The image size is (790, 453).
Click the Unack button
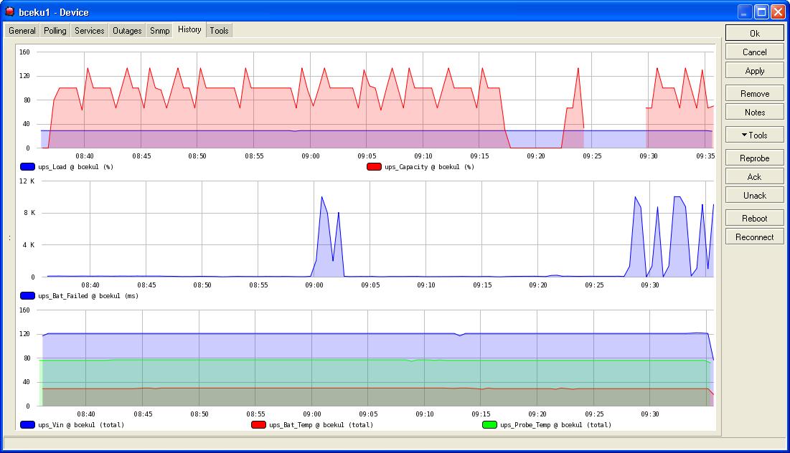(754, 195)
